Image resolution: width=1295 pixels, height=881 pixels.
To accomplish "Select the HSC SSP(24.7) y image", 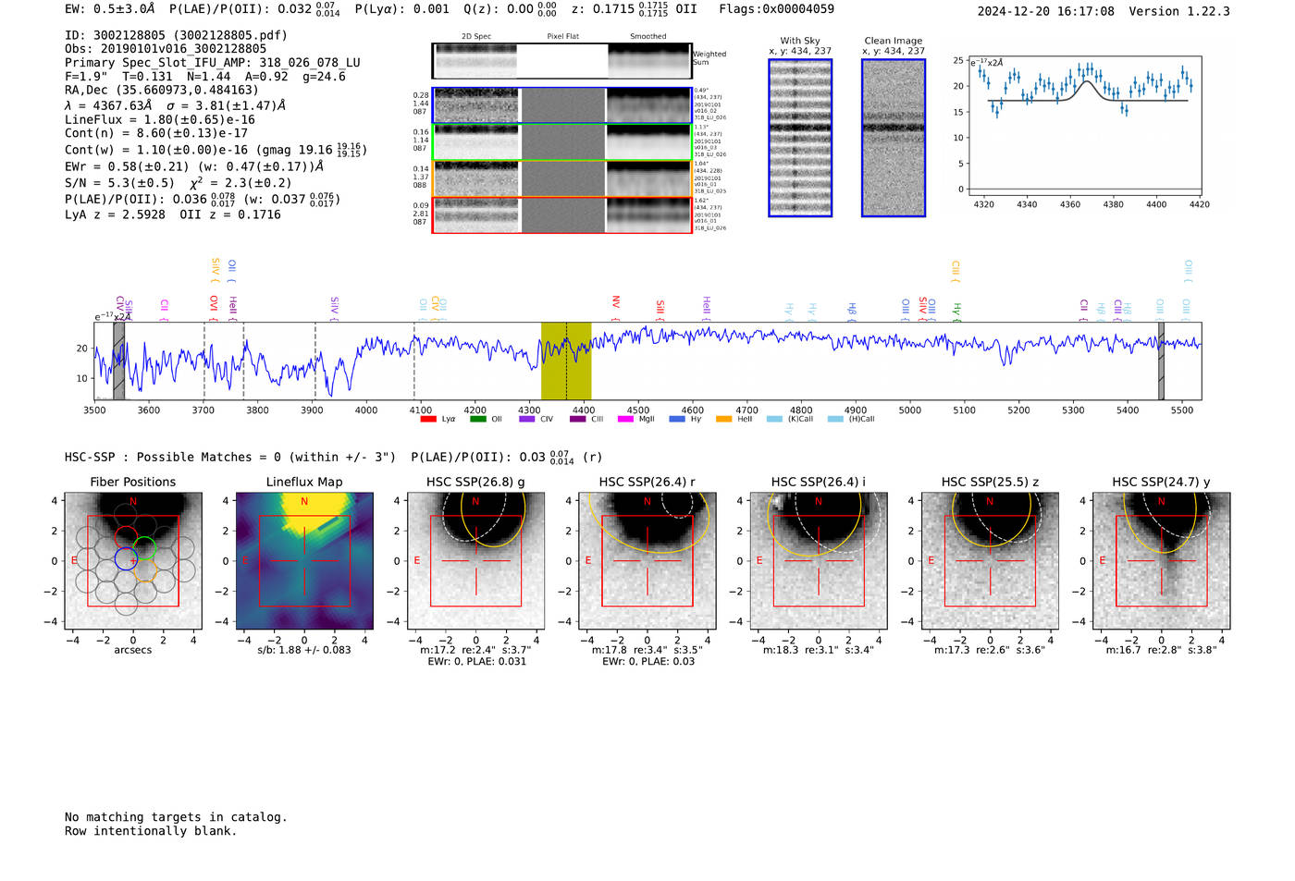I will click(x=1161, y=561).
